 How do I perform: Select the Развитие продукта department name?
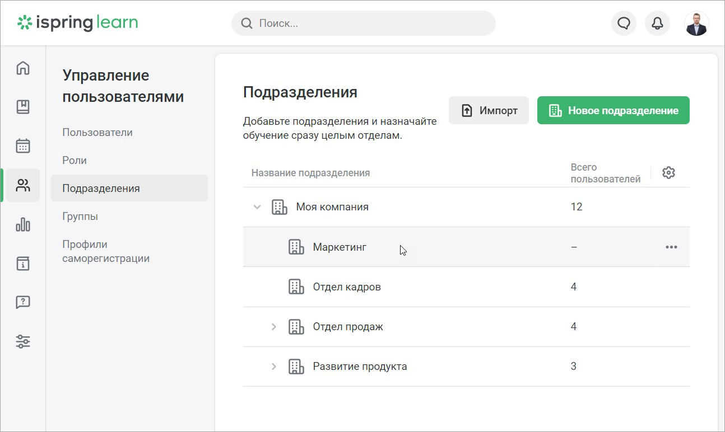tap(360, 367)
